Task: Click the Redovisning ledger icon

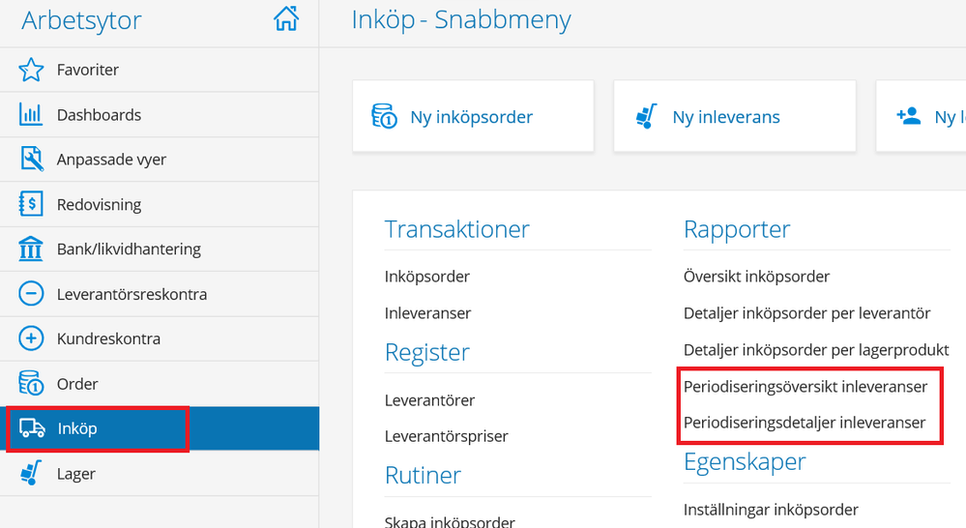Action: click(x=31, y=204)
